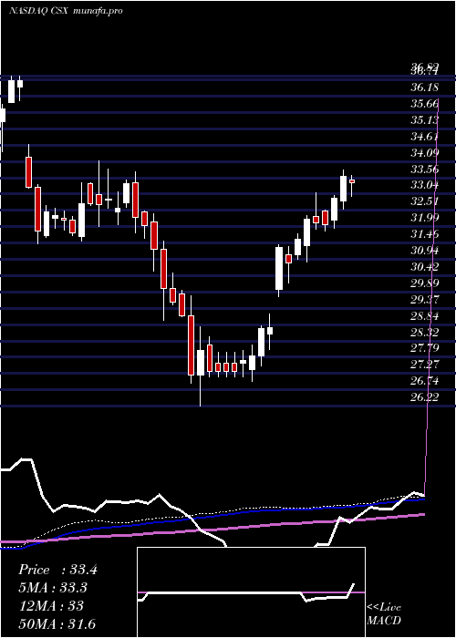Image resolution: width=456 pixels, height=638 pixels.
Task: Select the 33.04 price axis label
Action: 424,185
